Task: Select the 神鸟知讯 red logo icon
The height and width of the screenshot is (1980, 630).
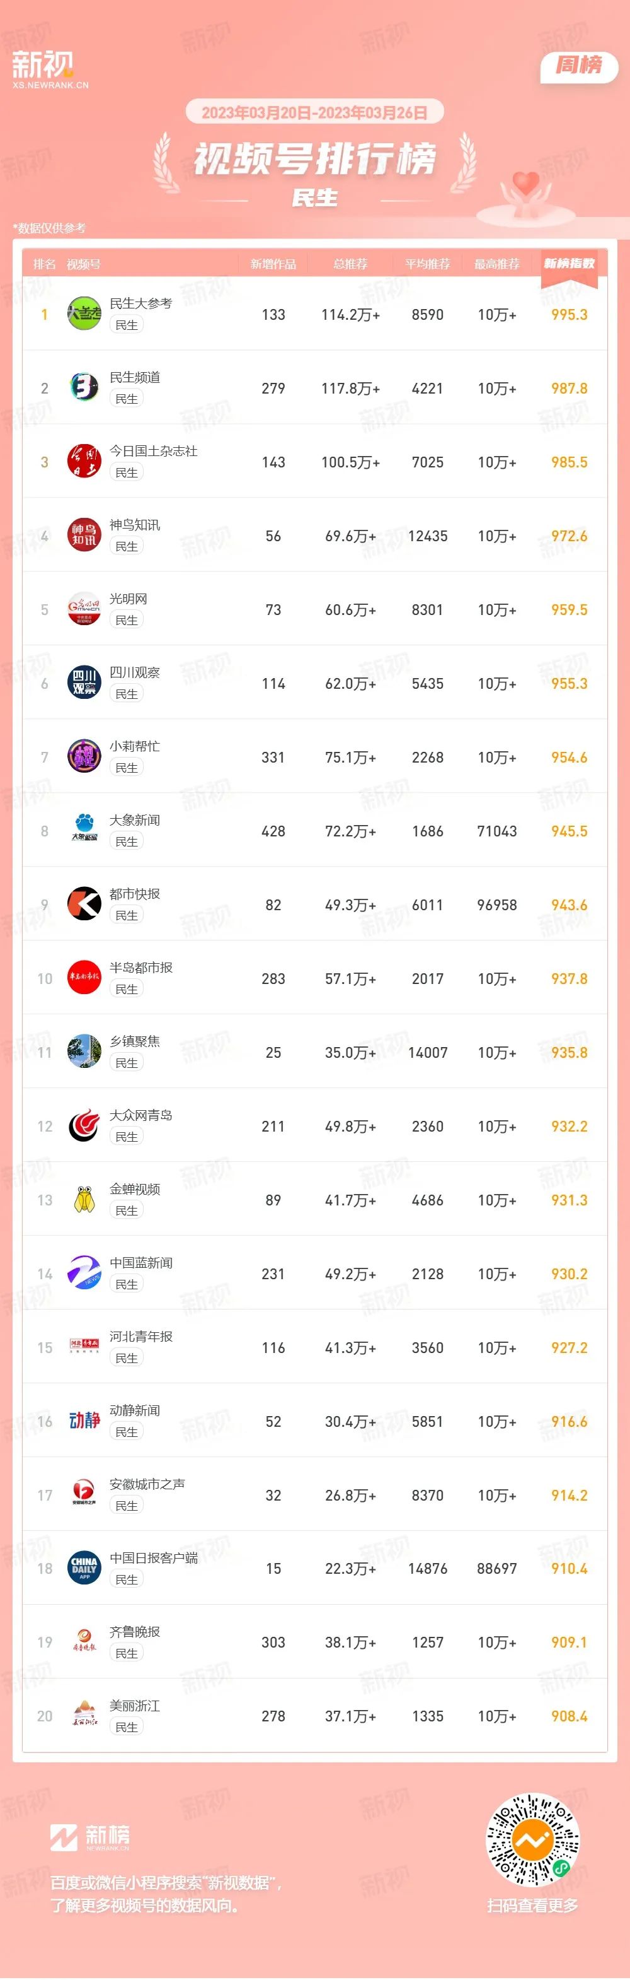Action: coord(84,536)
